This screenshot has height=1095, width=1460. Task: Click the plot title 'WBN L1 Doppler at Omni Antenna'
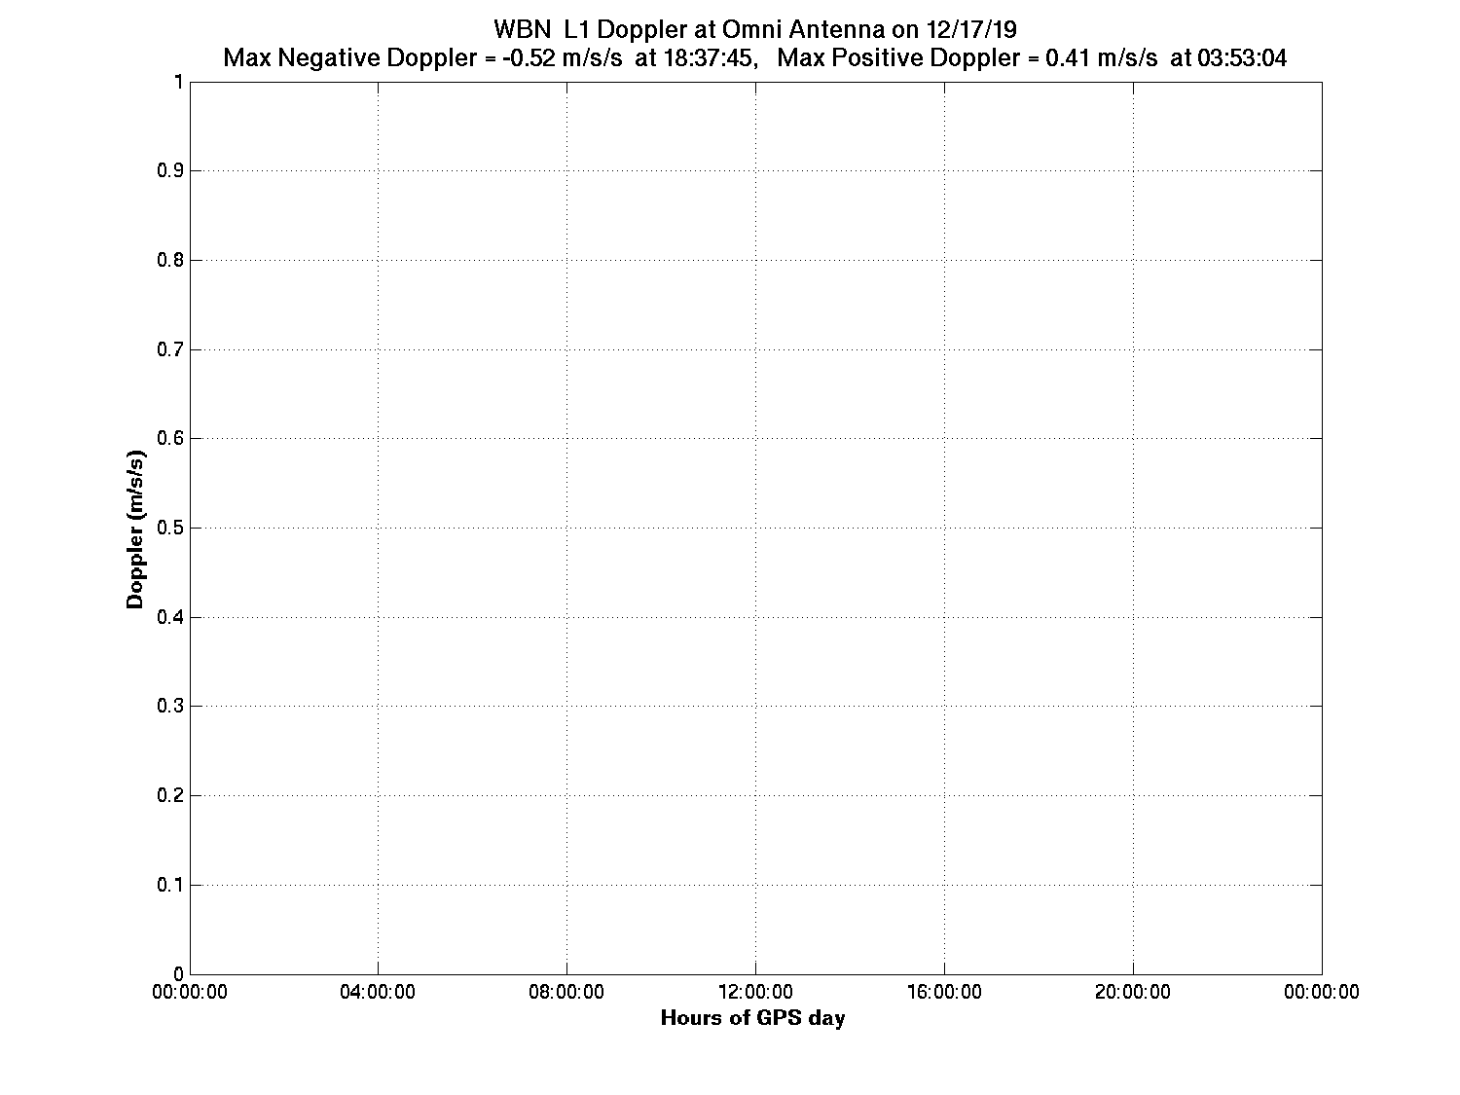click(688, 28)
